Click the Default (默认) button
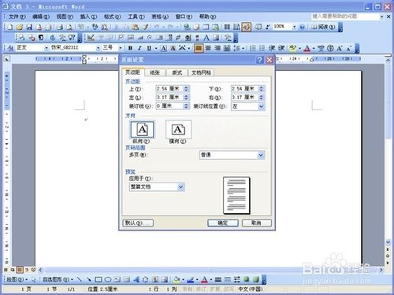The width and height of the screenshot is (394, 295). pyautogui.click(x=138, y=223)
